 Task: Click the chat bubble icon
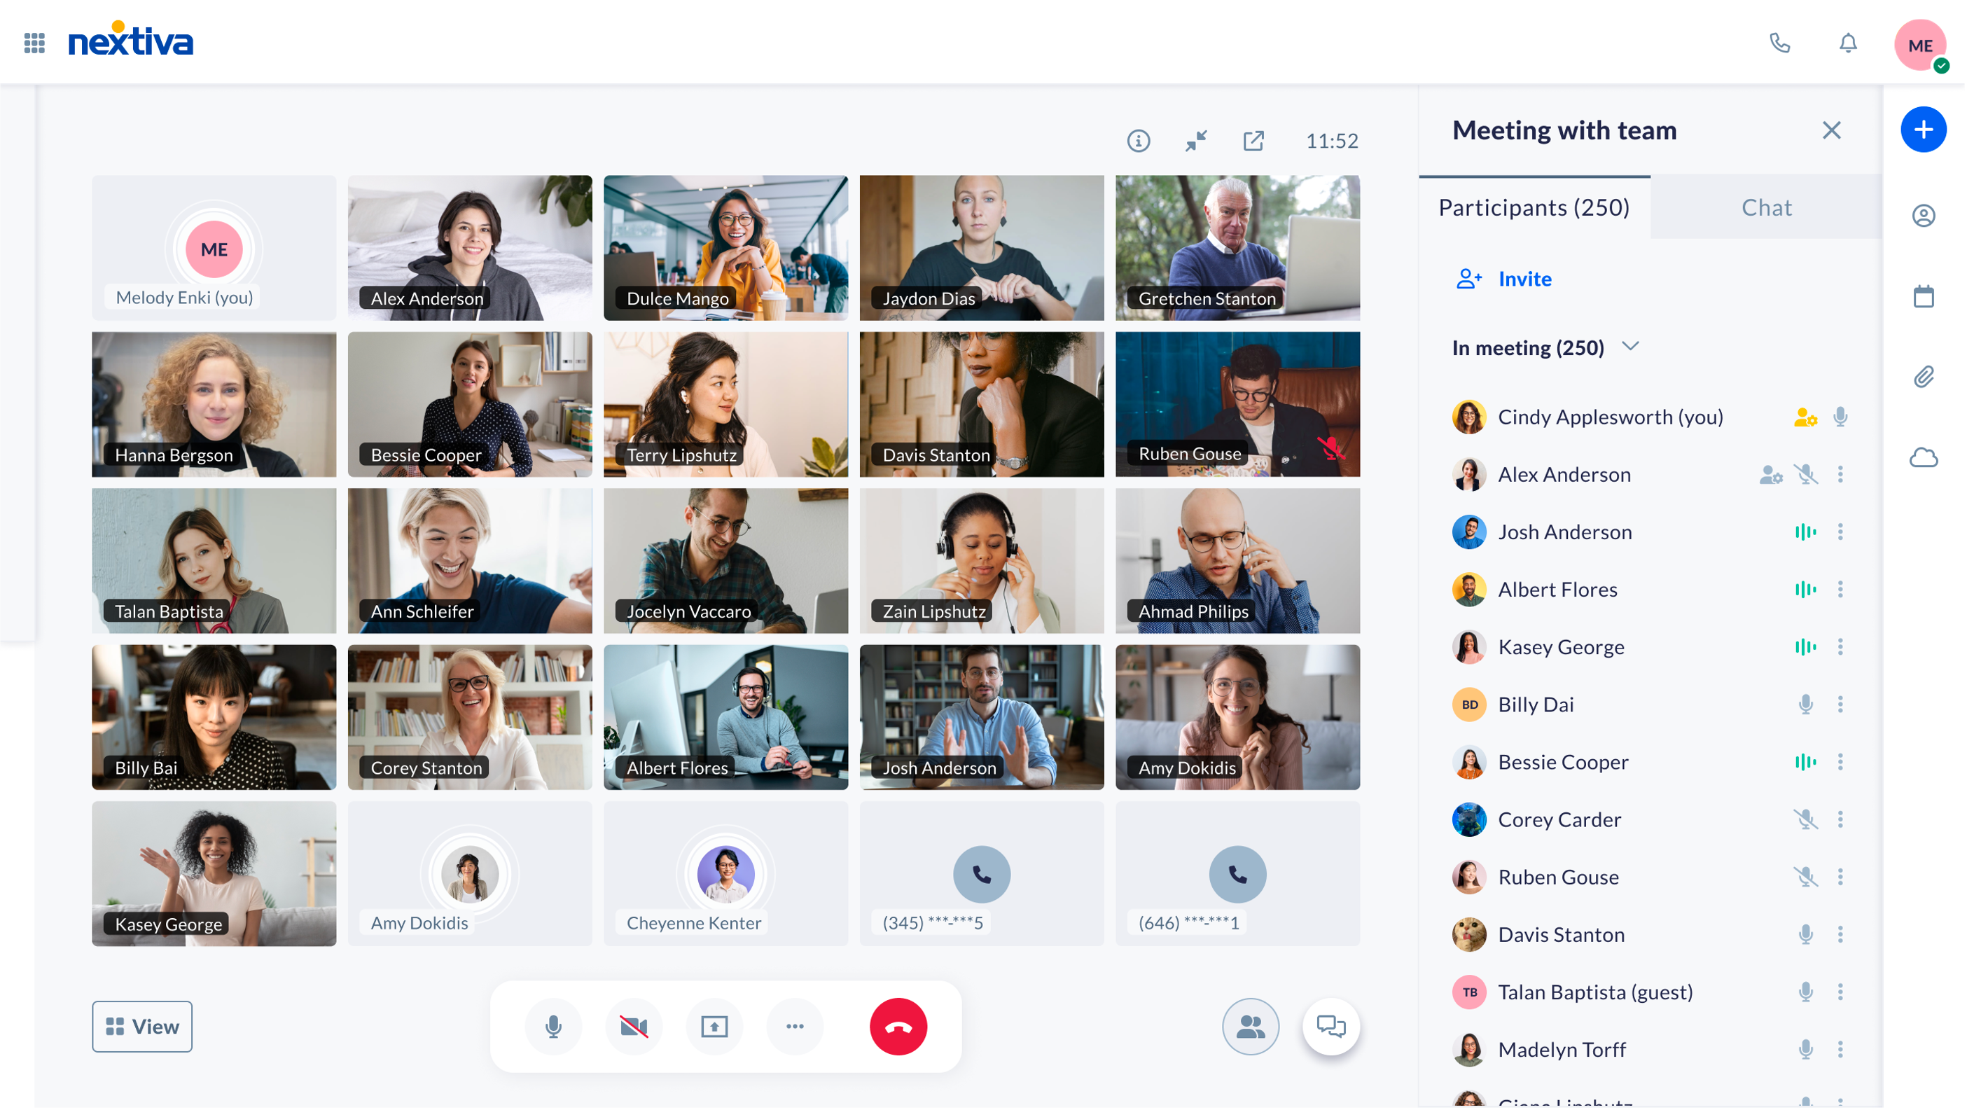[x=1329, y=1026]
